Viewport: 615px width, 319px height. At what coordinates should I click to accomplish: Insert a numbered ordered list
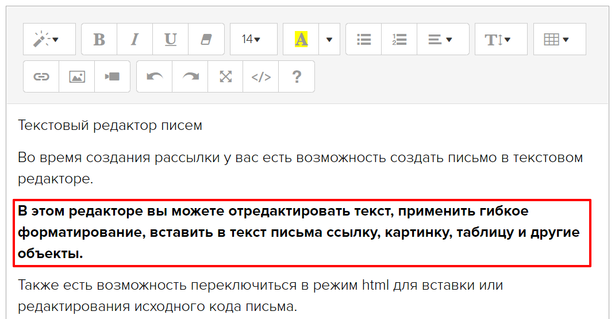[399, 39]
